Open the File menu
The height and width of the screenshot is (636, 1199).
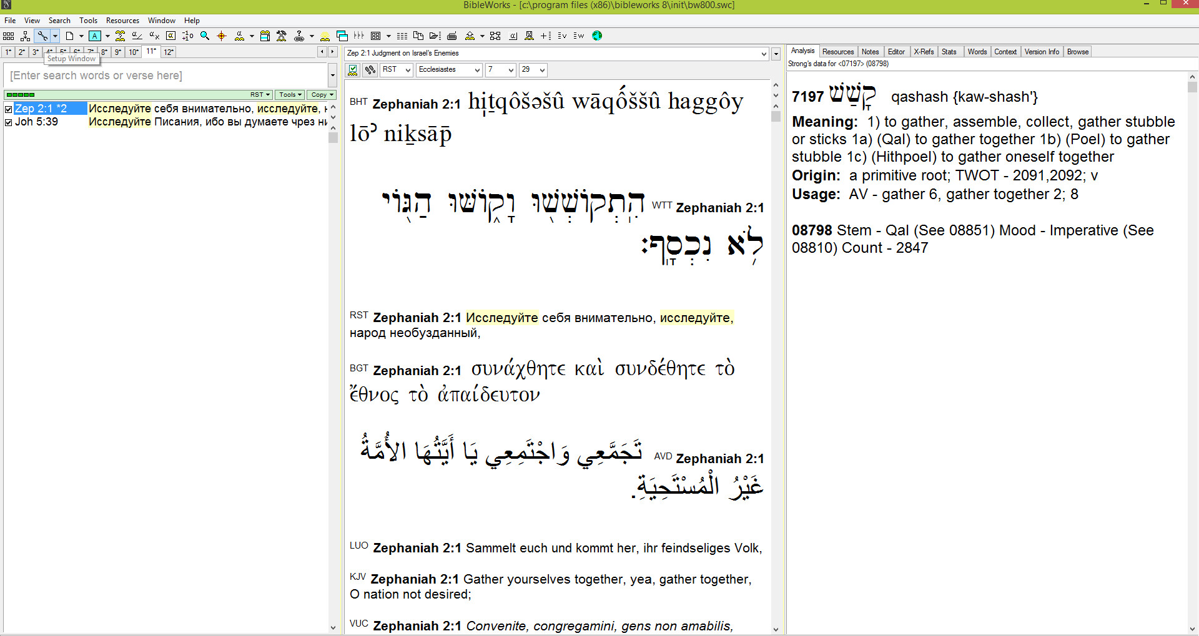[x=10, y=21]
